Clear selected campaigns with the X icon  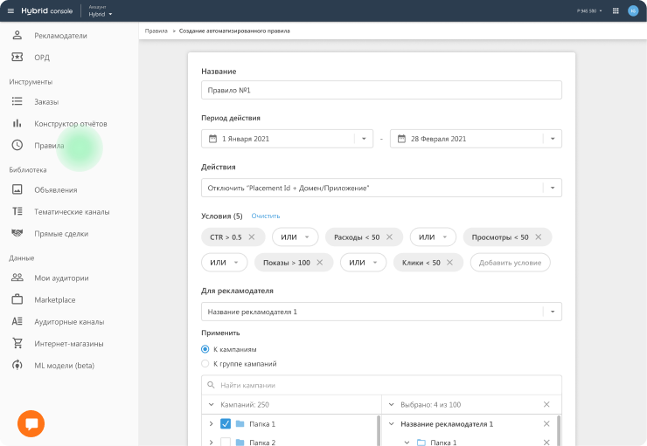click(546, 404)
